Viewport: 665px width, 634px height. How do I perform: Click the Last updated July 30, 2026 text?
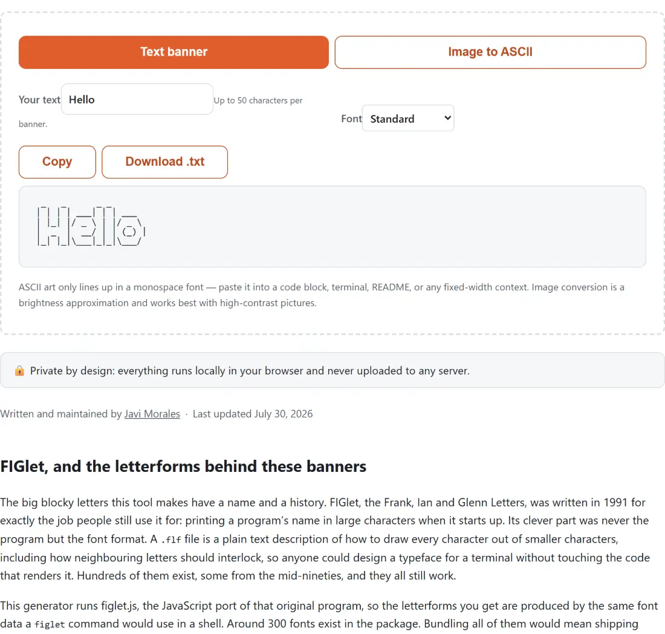pos(253,414)
